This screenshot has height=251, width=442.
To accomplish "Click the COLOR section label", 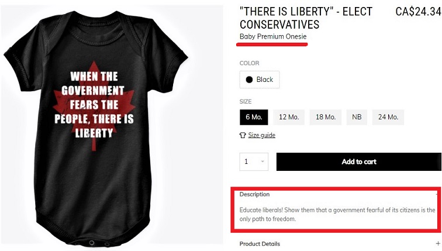I will coord(250,63).
